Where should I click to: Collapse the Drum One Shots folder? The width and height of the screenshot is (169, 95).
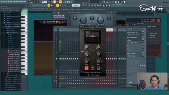click(12, 33)
